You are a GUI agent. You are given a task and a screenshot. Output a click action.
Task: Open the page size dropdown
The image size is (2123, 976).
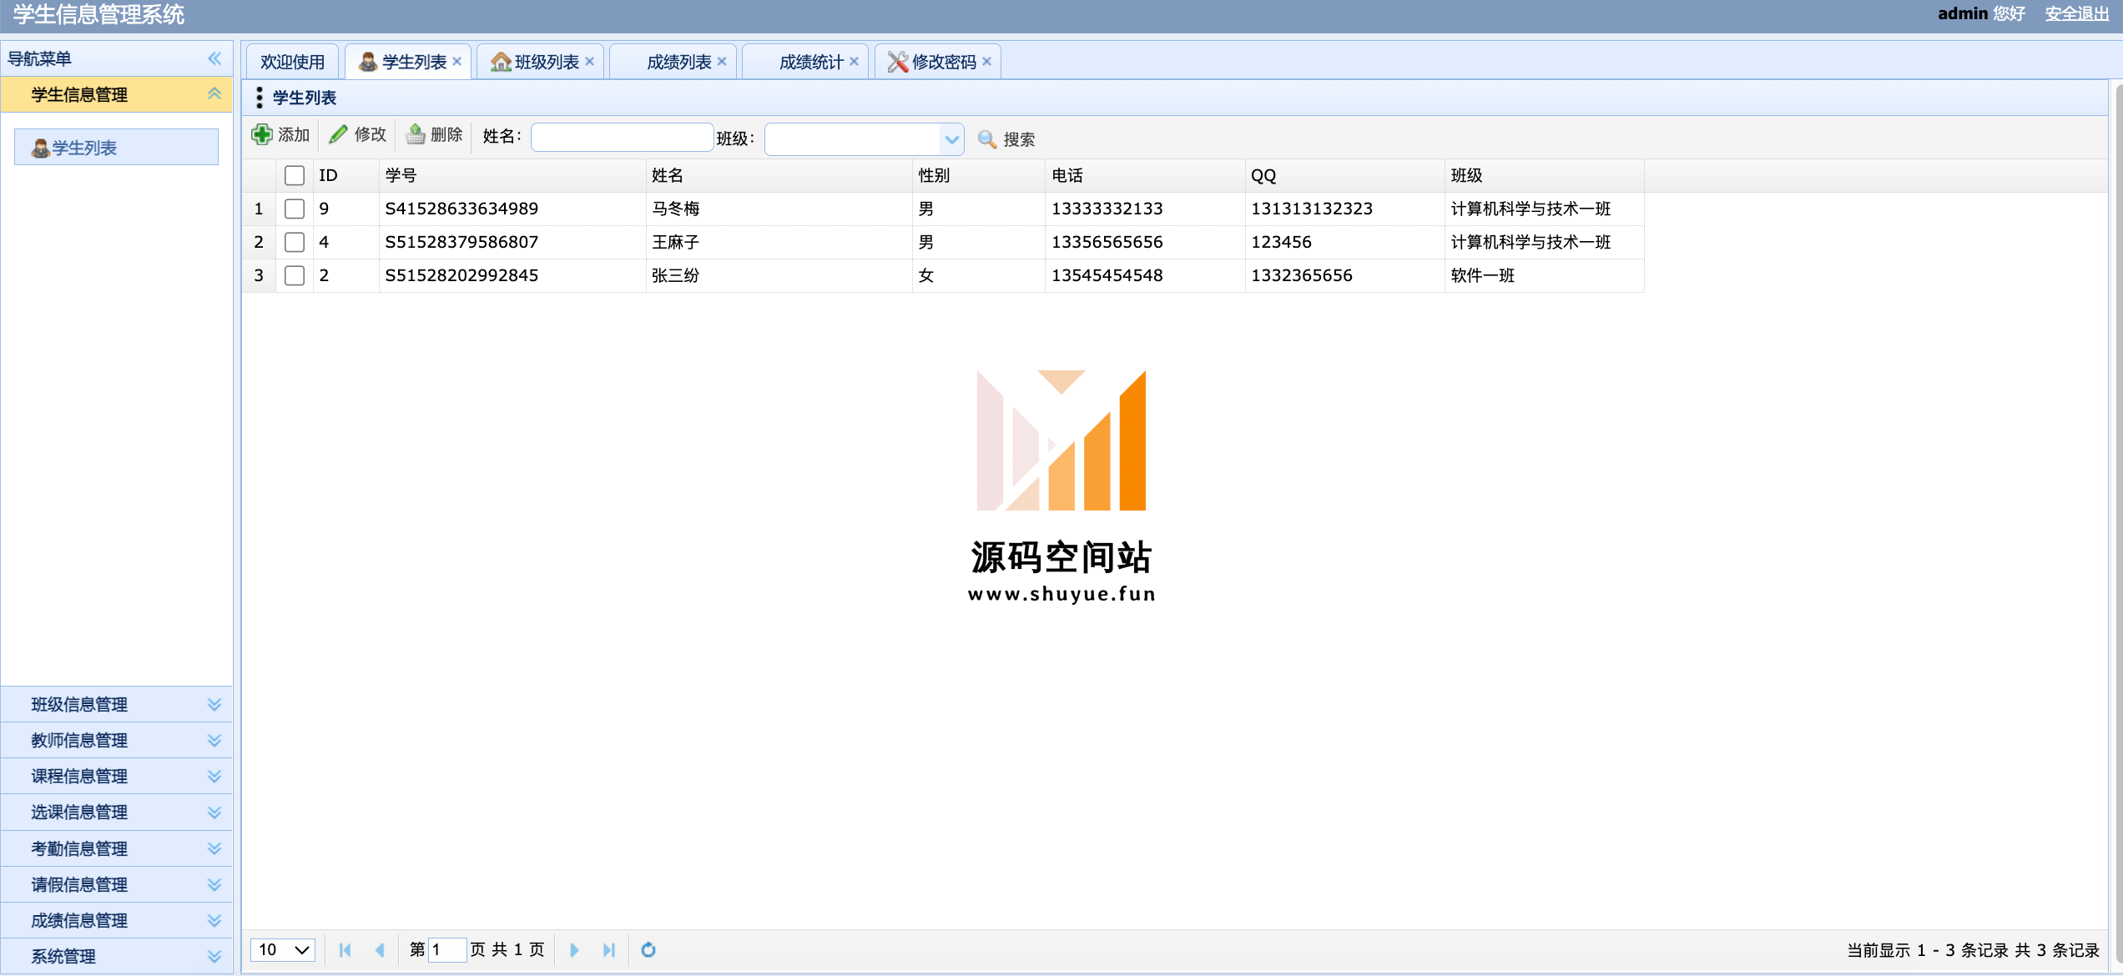point(283,949)
